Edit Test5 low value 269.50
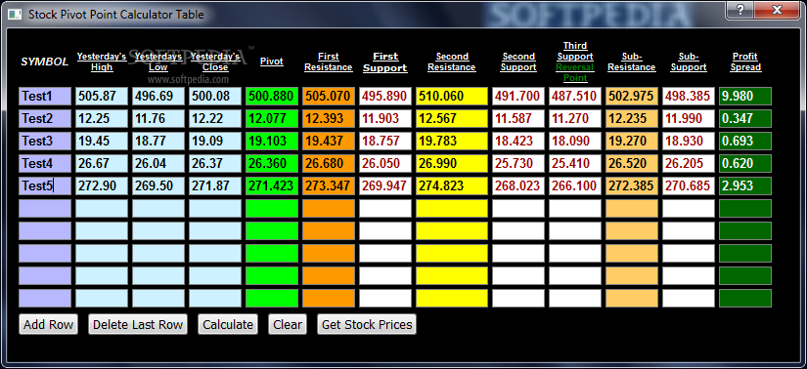 tap(158, 186)
